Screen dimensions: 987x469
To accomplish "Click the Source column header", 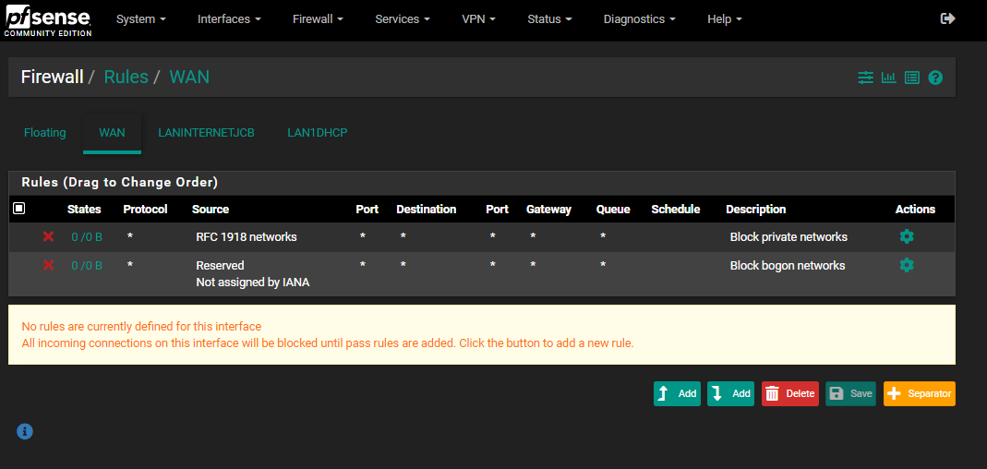I will (211, 209).
